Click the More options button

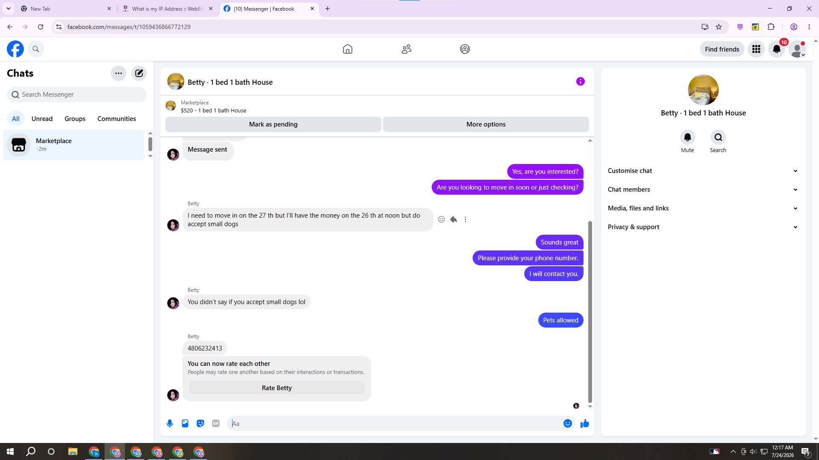coord(486,124)
